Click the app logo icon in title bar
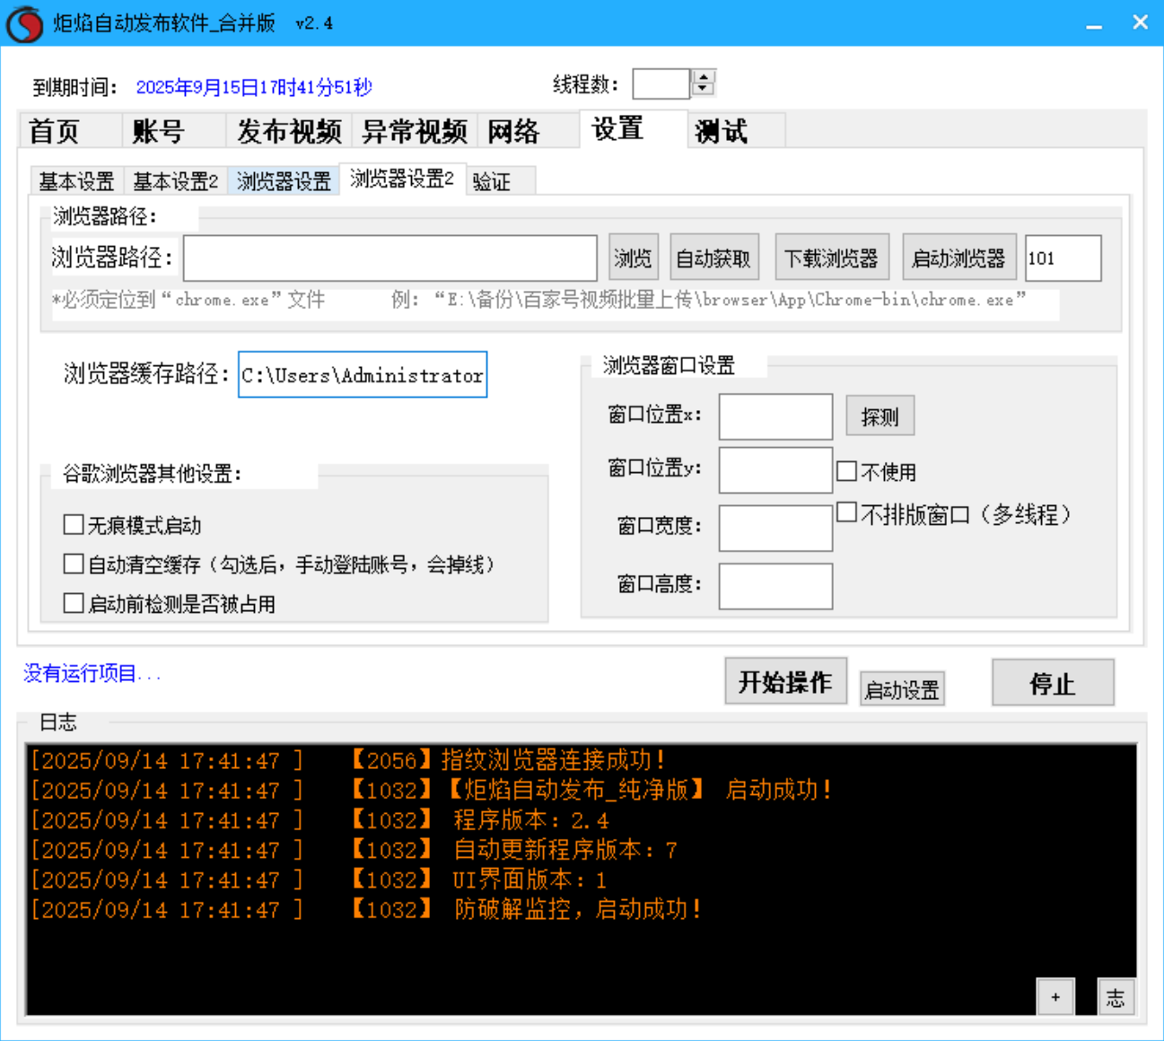 tap(24, 23)
